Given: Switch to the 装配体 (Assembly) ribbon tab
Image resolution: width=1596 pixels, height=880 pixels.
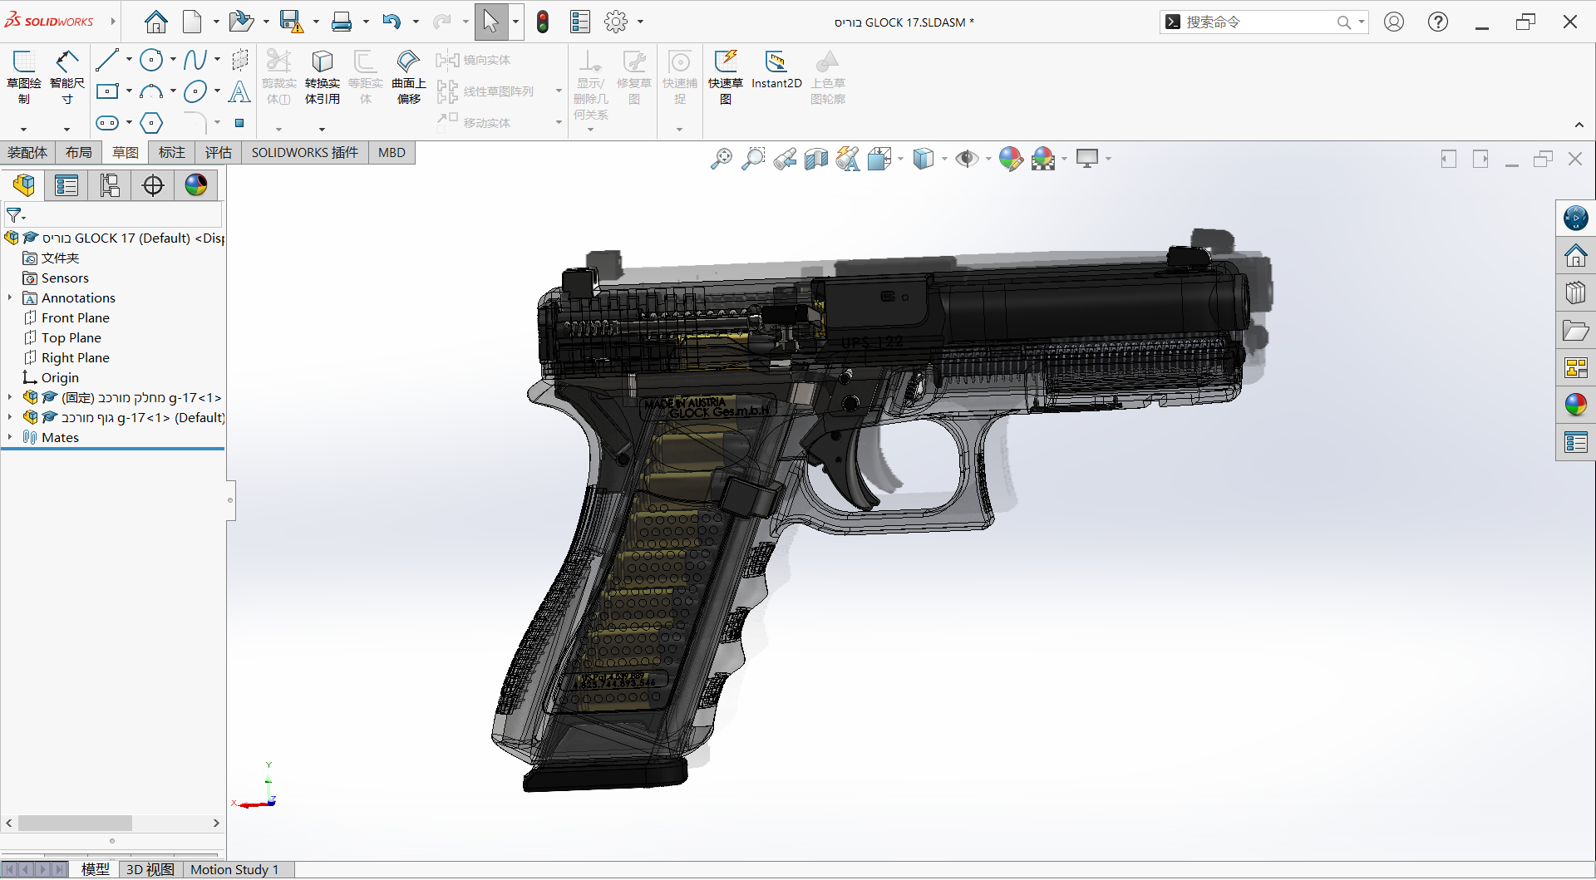Looking at the screenshot, I should [27, 152].
